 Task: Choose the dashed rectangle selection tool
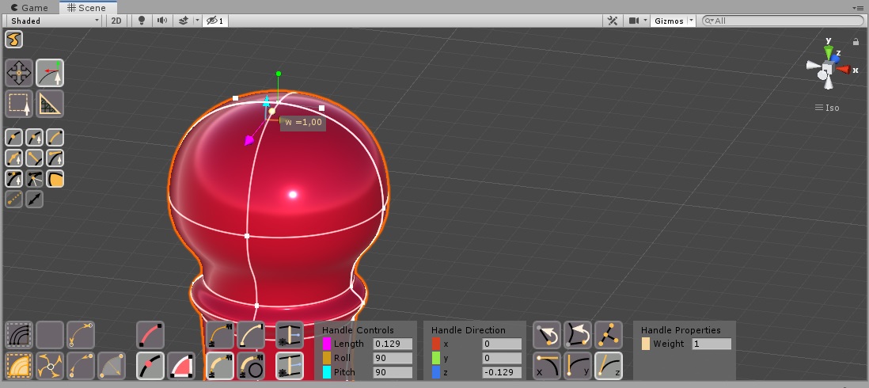coord(19,104)
